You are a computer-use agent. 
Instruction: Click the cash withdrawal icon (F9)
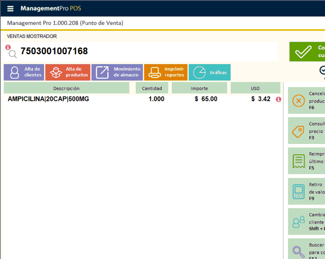tap(299, 192)
